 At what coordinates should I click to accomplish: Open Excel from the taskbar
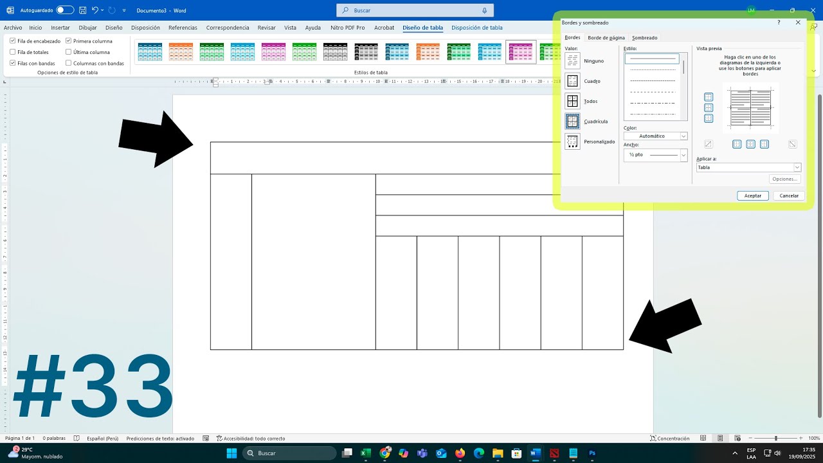tap(366, 453)
